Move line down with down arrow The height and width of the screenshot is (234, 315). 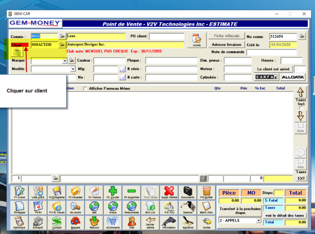(x=301, y=116)
